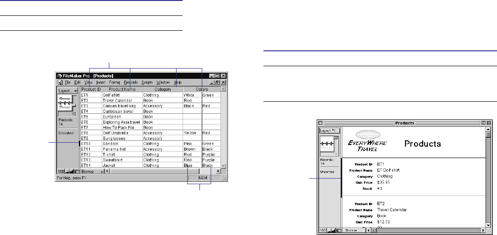Viewport: 497px width, 235px height.
Task: Select the Sandals cell
Action: tap(122, 144)
